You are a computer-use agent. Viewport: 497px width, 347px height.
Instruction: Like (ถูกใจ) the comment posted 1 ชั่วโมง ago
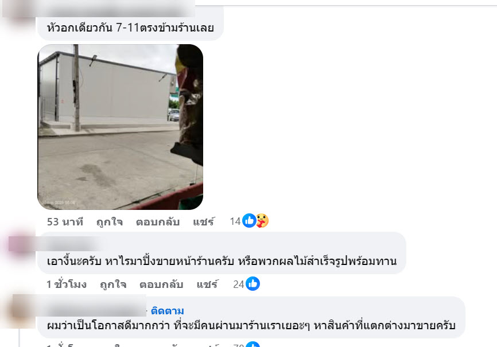pos(113,284)
